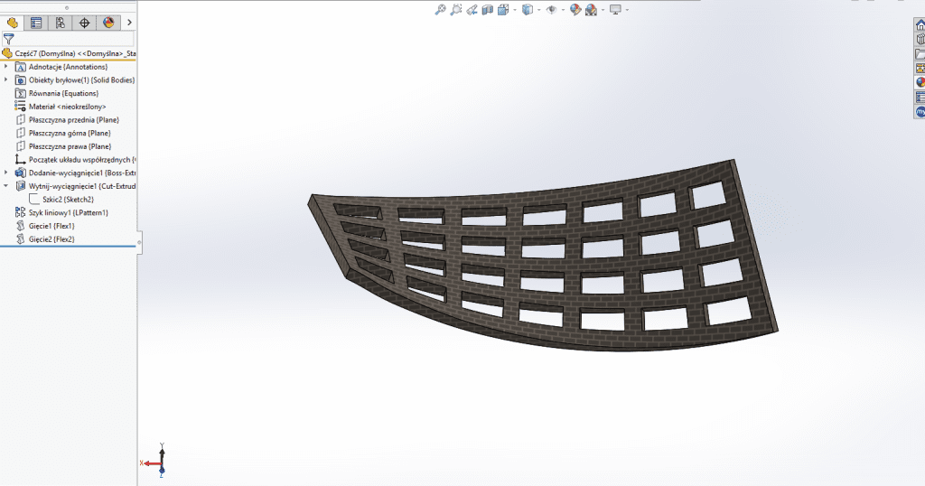This screenshot has height=486, width=925.
Task: Click the filter input field in feature tree
Action: coord(74,39)
